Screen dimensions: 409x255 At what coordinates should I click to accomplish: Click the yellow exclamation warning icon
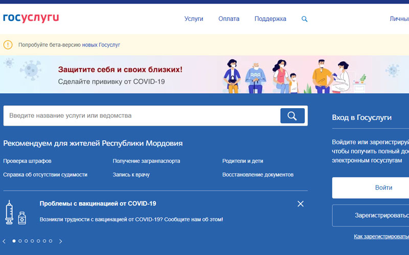(8, 45)
